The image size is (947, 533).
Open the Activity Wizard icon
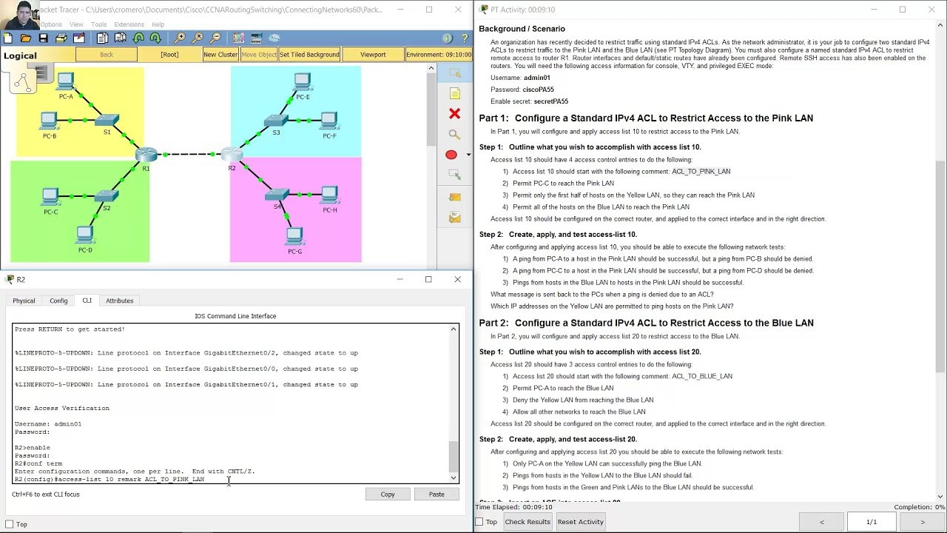click(x=79, y=38)
